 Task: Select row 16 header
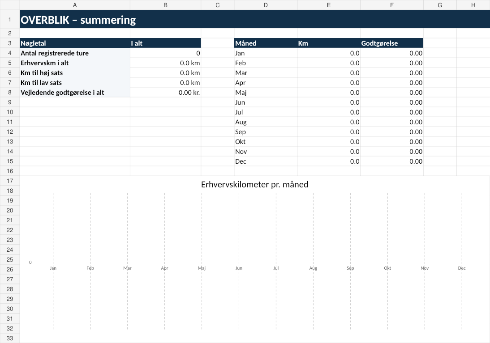10,171
